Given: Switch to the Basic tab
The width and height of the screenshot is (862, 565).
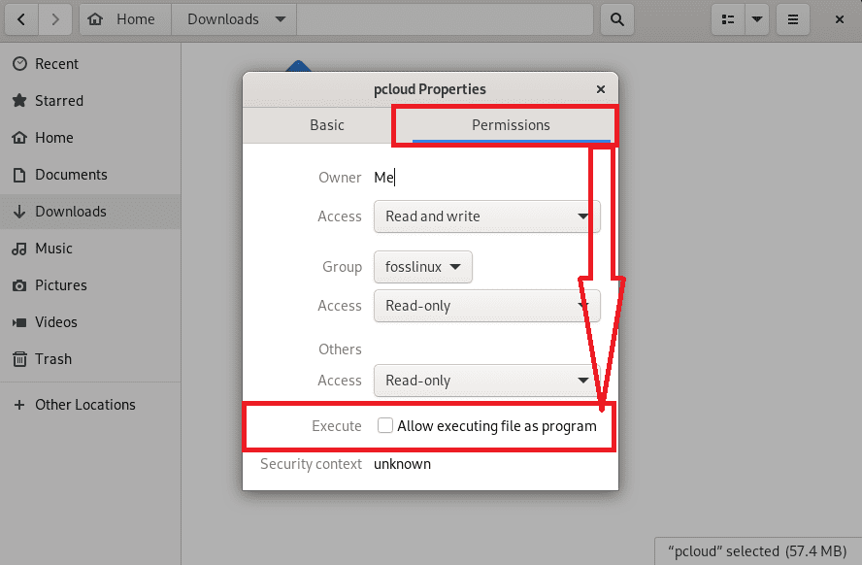Looking at the screenshot, I should 326,125.
